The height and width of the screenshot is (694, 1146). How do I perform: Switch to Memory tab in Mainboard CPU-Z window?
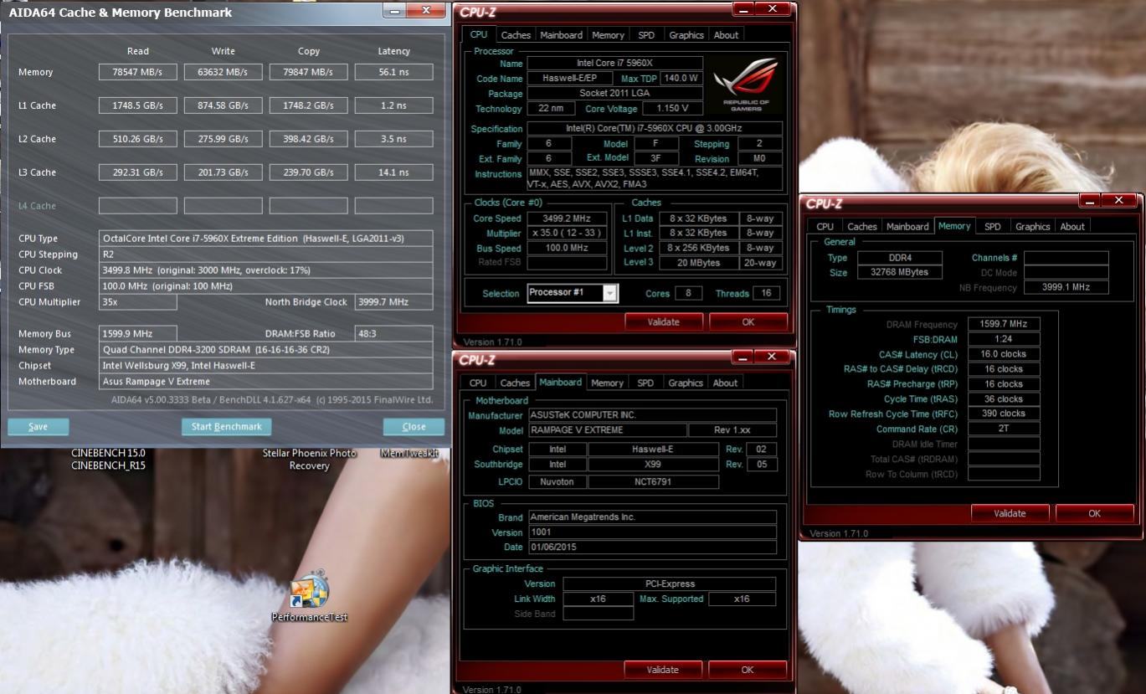click(607, 383)
